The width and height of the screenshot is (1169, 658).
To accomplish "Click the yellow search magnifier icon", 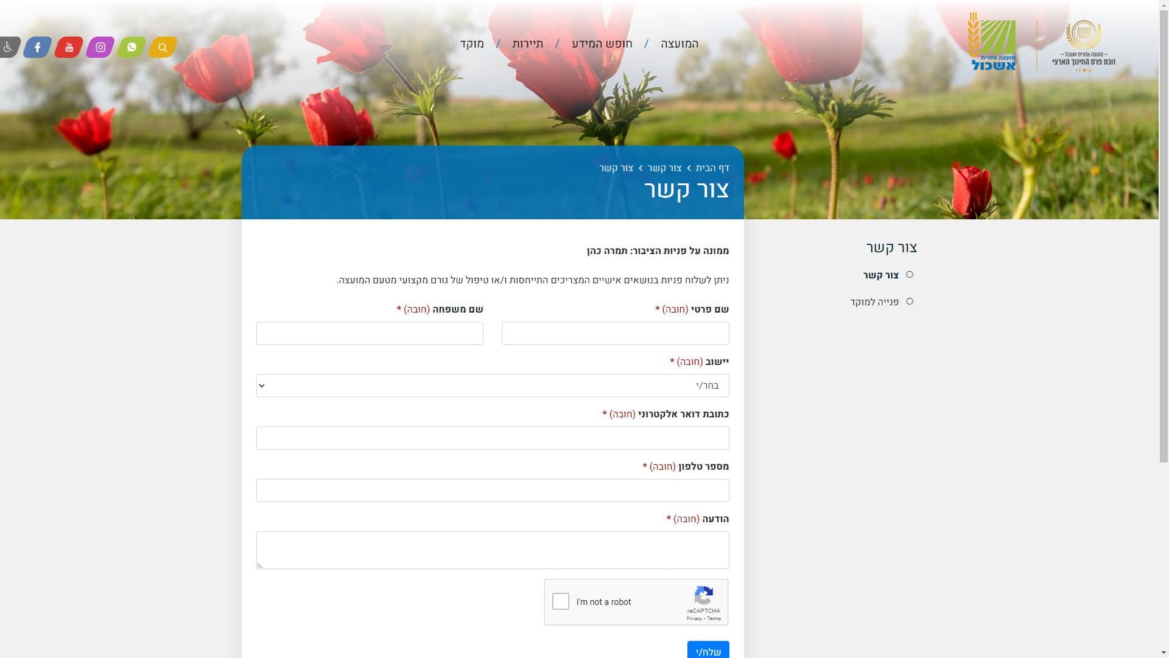I will pos(163,47).
